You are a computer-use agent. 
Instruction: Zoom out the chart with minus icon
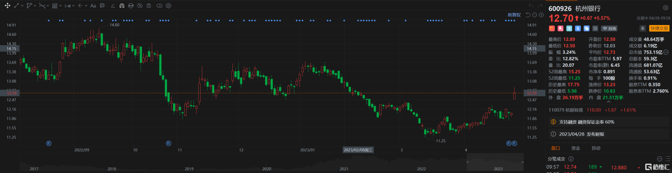pyautogui.click(x=535, y=15)
